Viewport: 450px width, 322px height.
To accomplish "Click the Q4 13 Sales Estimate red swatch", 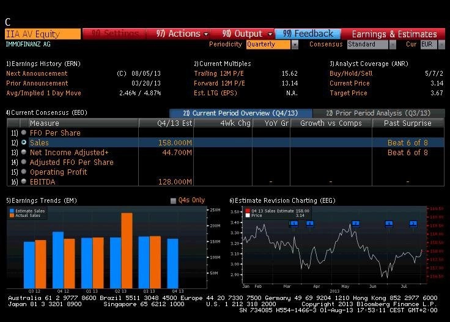I will pyautogui.click(x=248, y=211).
